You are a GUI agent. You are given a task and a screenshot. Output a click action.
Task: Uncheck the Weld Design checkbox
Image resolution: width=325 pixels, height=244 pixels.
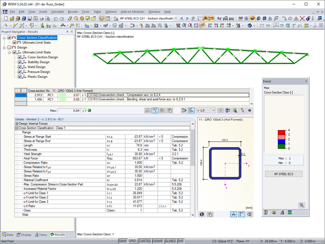(x=20, y=67)
